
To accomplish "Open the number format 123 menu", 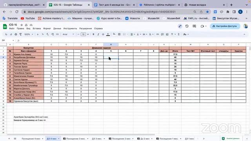I will pos(57,34).
